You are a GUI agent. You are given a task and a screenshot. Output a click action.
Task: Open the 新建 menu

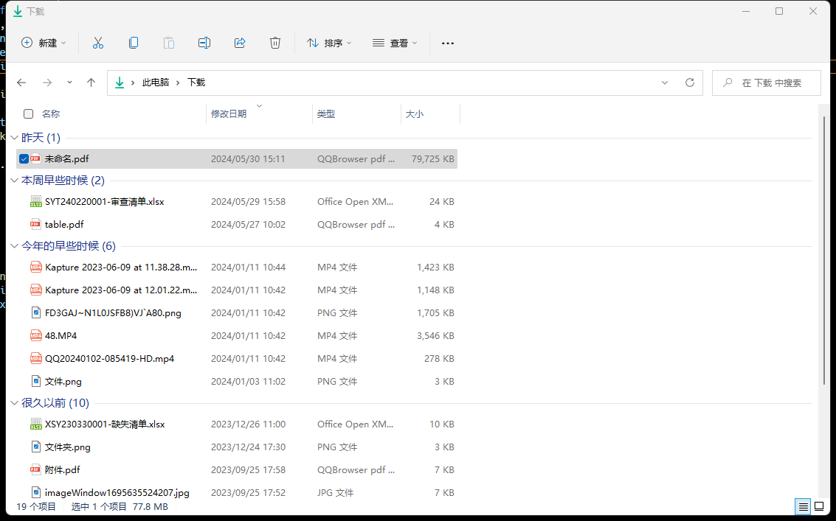click(44, 43)
